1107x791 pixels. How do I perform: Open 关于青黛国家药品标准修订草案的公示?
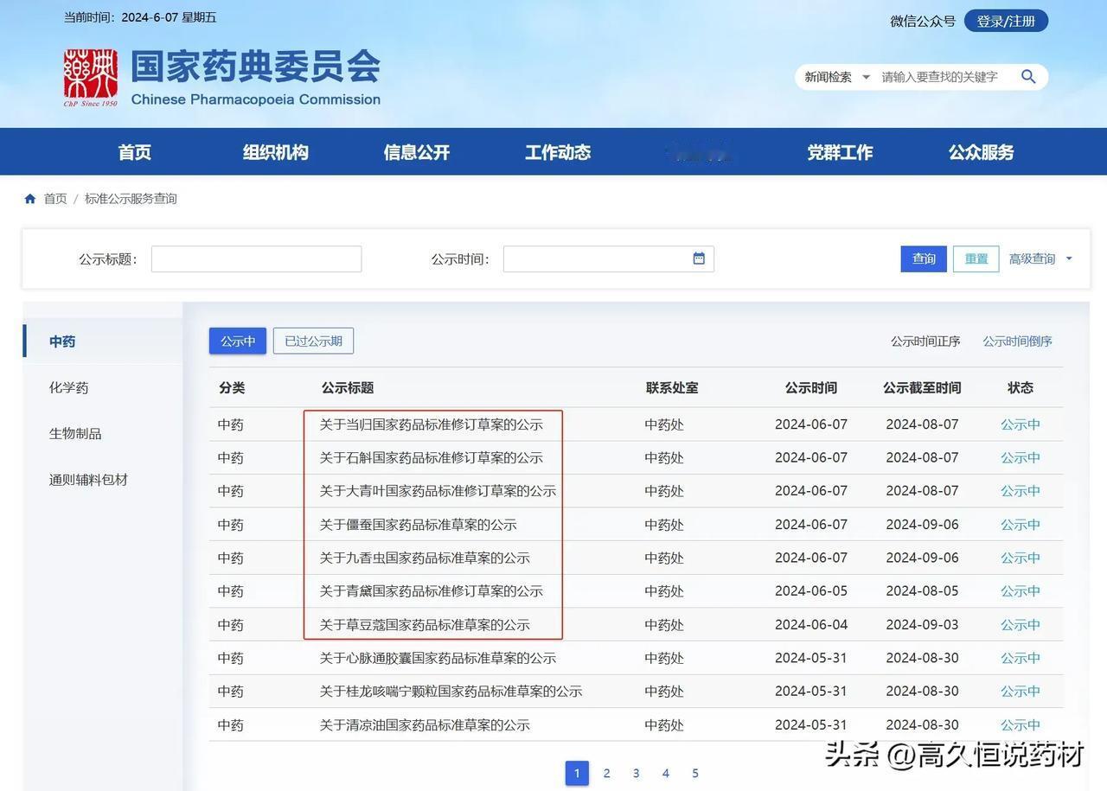(432, 591)
